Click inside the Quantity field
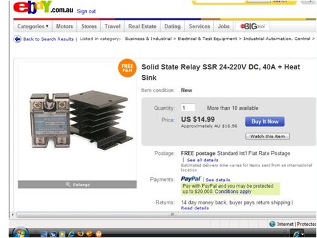Viewport: 317px width, 238px height. pos(188,108)
